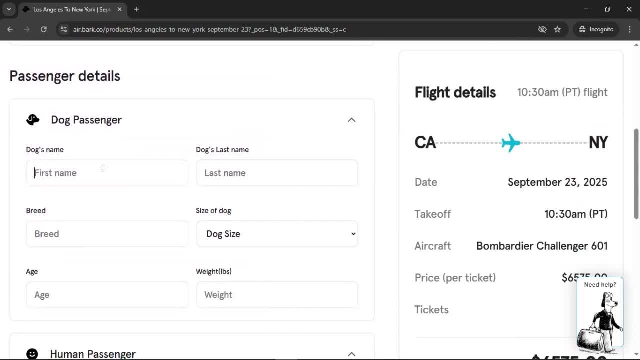
Task: Click the Passenger details heading
Action: 65,76
